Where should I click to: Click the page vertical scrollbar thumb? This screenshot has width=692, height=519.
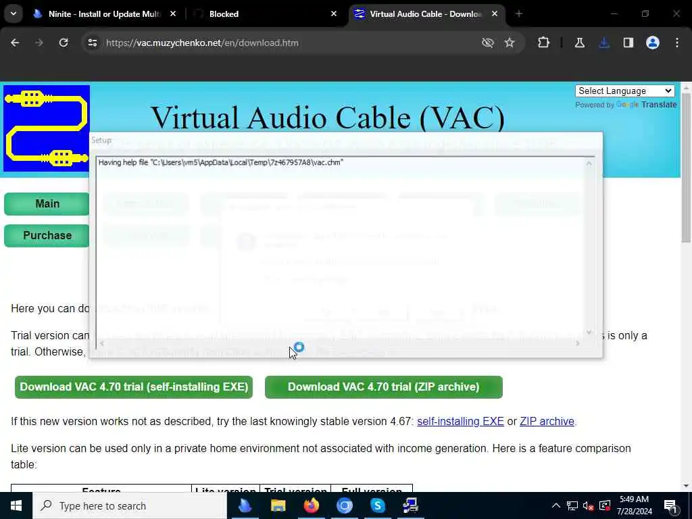click(686, 168)
